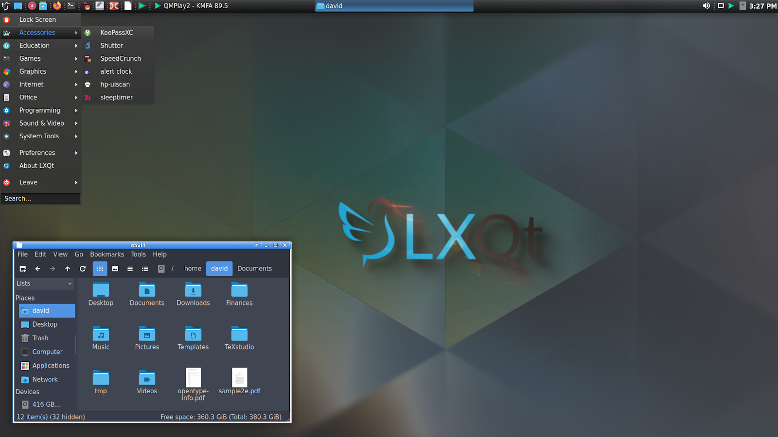This screenshot has width=778, height=437.
Task: Click the blank document launcher in panel
Action: pos(128,6)
